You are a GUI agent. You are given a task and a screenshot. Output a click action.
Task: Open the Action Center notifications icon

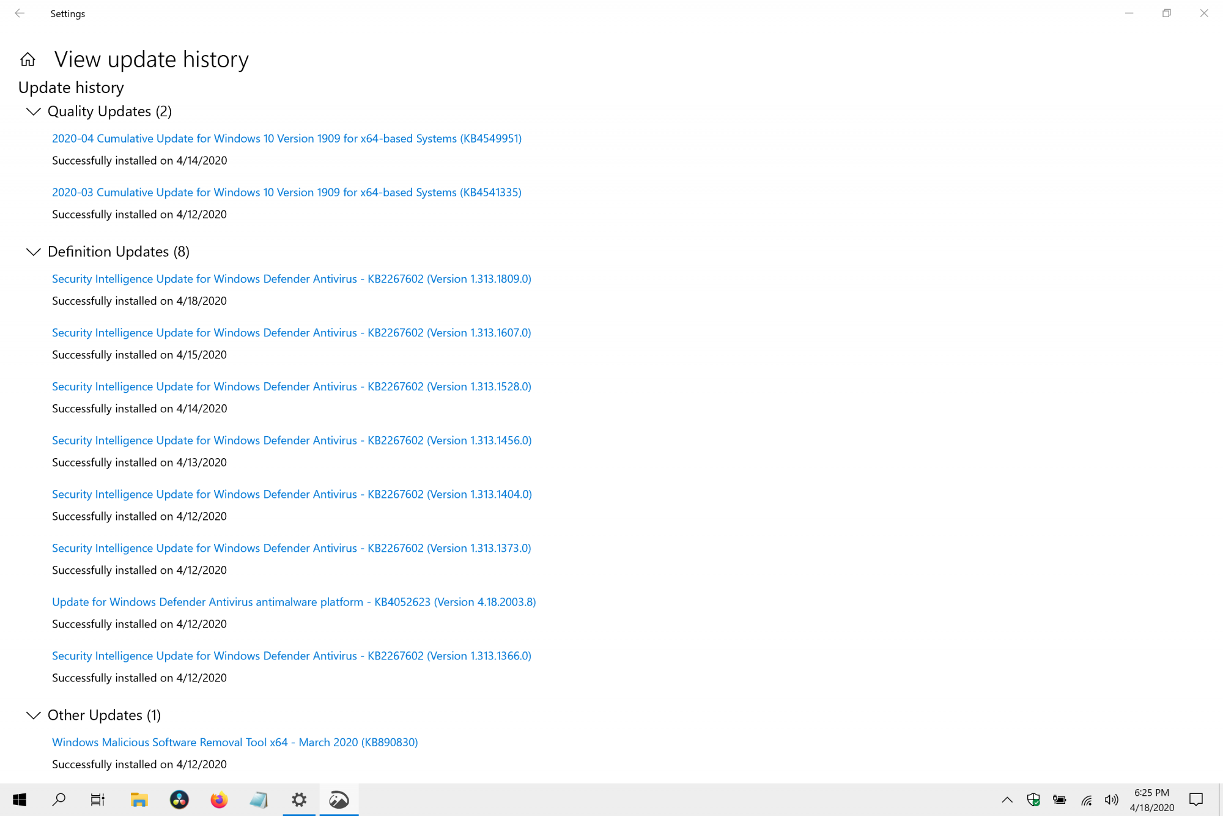pos(1196,799)
